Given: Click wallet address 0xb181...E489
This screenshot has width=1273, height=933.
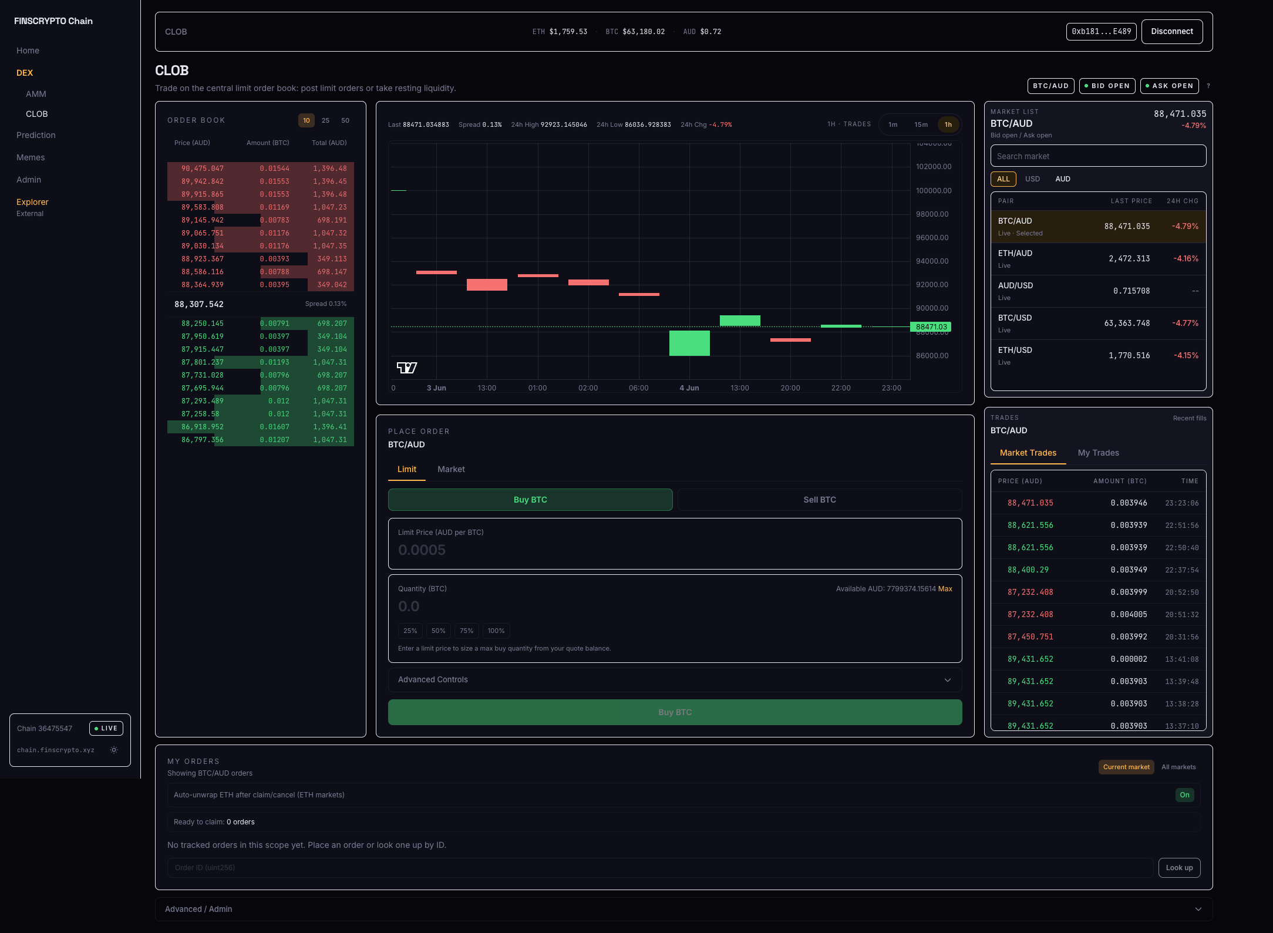Looking at the screenshot, I should [1102, 32].
